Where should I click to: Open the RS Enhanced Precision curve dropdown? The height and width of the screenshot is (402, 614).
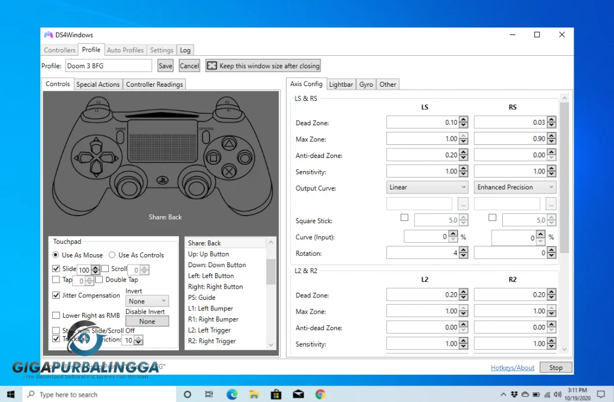pos(514,187)
